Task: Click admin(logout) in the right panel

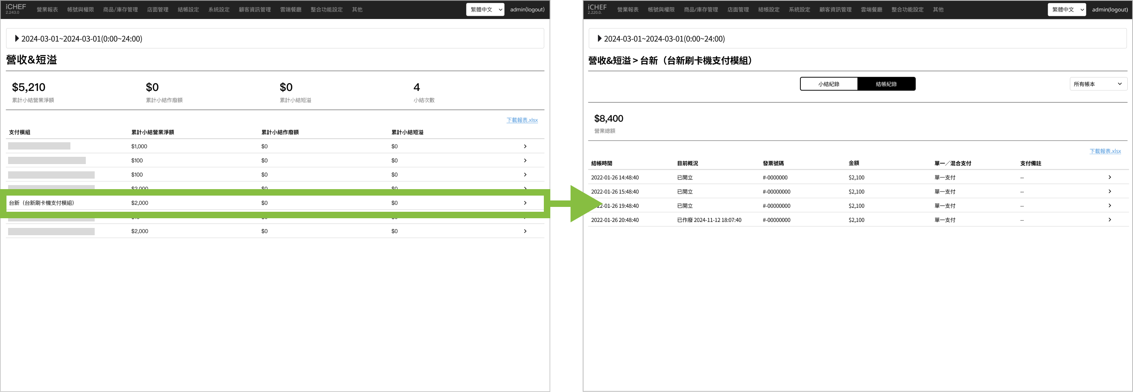Action: pyautogui.click(x=1109, y=10)
